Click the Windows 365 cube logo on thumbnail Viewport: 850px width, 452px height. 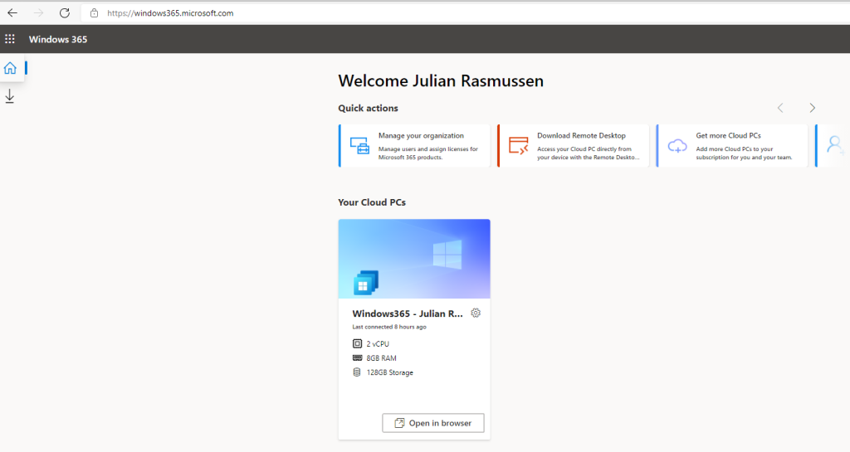pyautogui.click(x=366, y=283)
